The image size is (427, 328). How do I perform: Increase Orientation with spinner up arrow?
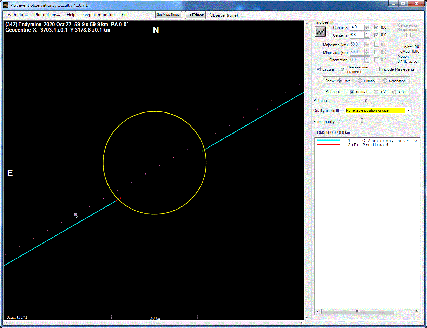pos(367,59)
